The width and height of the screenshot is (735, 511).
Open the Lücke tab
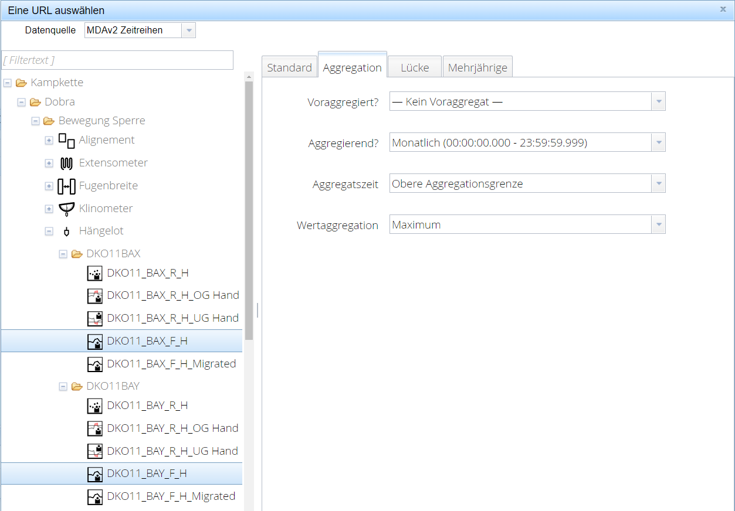415,68
